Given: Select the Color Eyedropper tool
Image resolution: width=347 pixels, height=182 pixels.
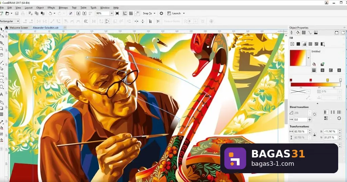Looking at the screenshot, I should click(x=2, y=122).
